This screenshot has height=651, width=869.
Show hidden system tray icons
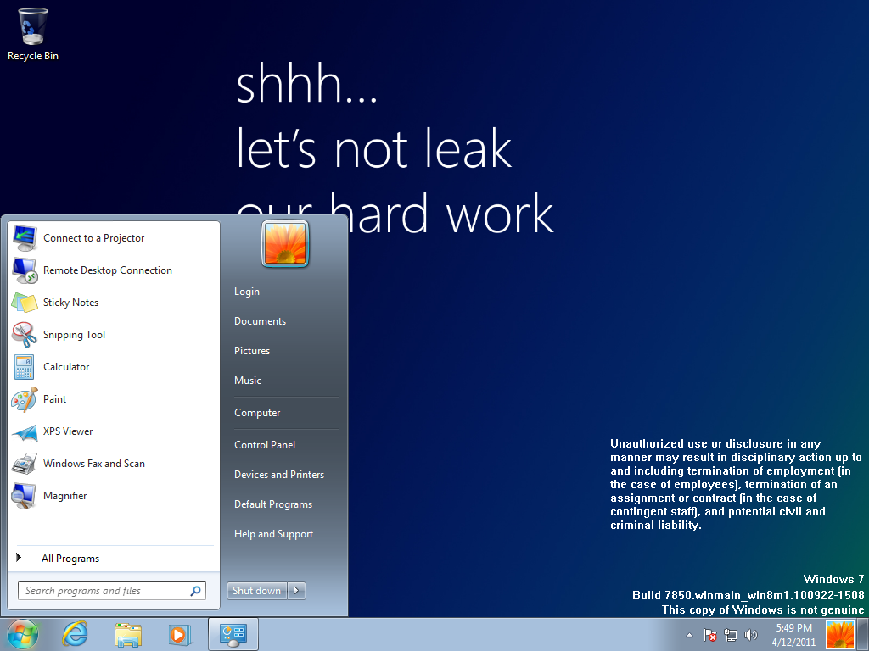coord(689,635)
